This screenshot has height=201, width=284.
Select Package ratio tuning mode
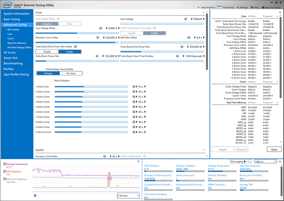[48, 73]
